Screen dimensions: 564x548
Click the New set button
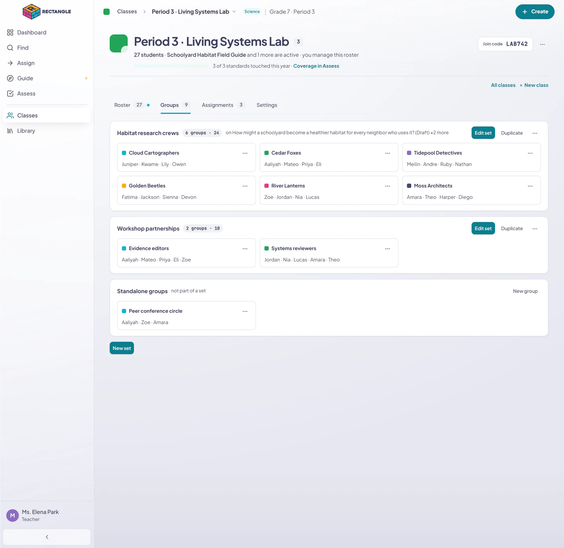[122, 348]
